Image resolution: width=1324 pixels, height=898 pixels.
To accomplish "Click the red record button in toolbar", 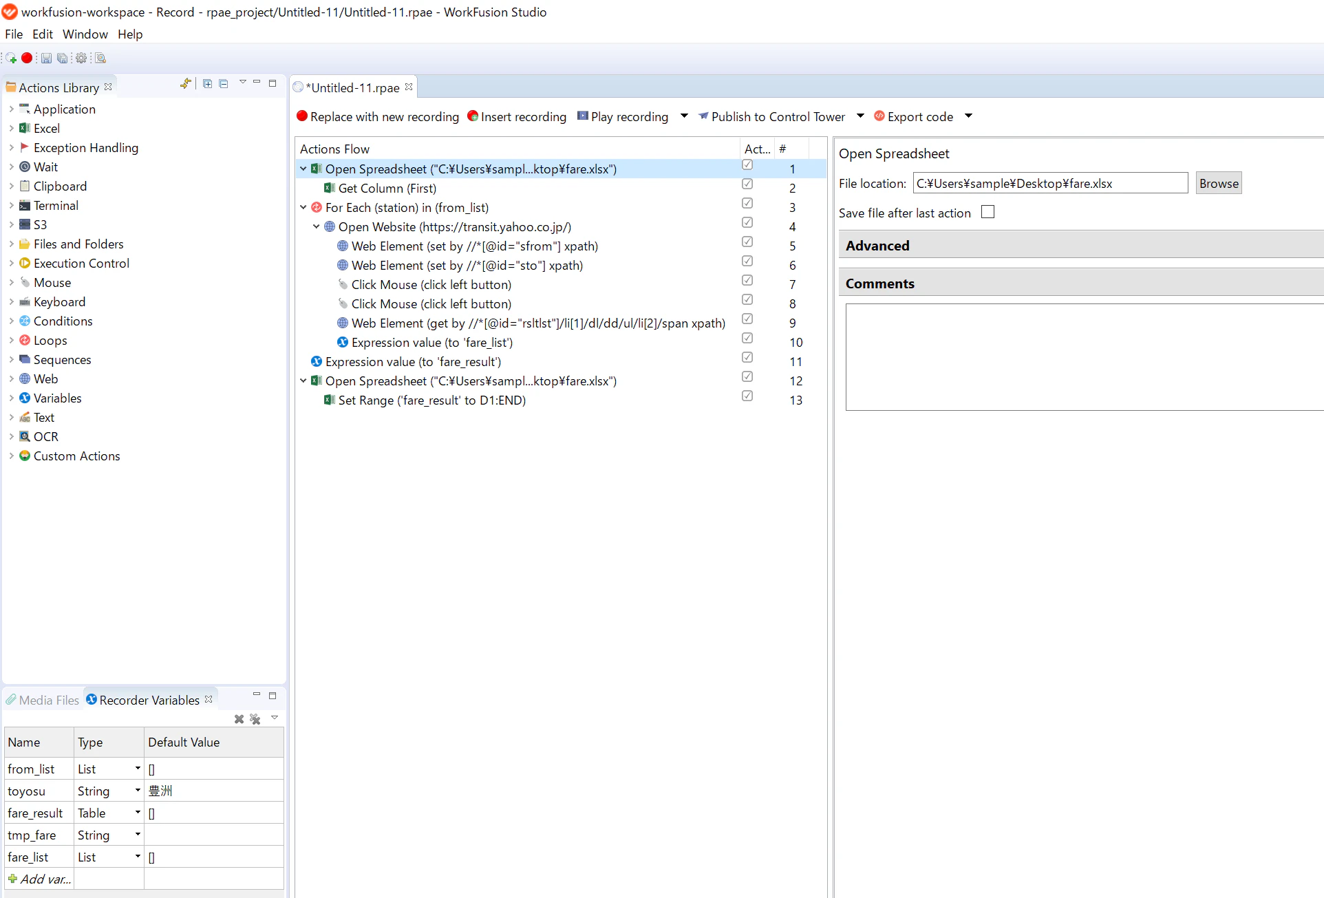I will click(x=27, y=58).
